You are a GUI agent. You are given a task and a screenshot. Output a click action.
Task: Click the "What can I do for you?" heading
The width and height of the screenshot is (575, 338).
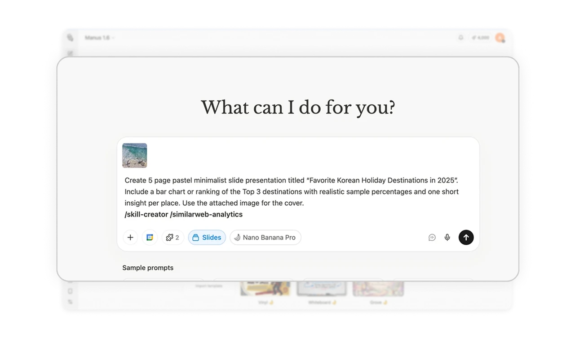pos(298,108)
